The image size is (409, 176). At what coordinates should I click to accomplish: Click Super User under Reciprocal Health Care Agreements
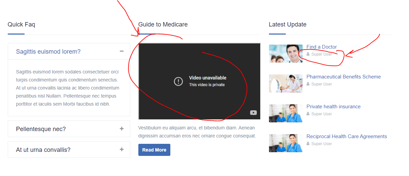(x=321, y=144)
